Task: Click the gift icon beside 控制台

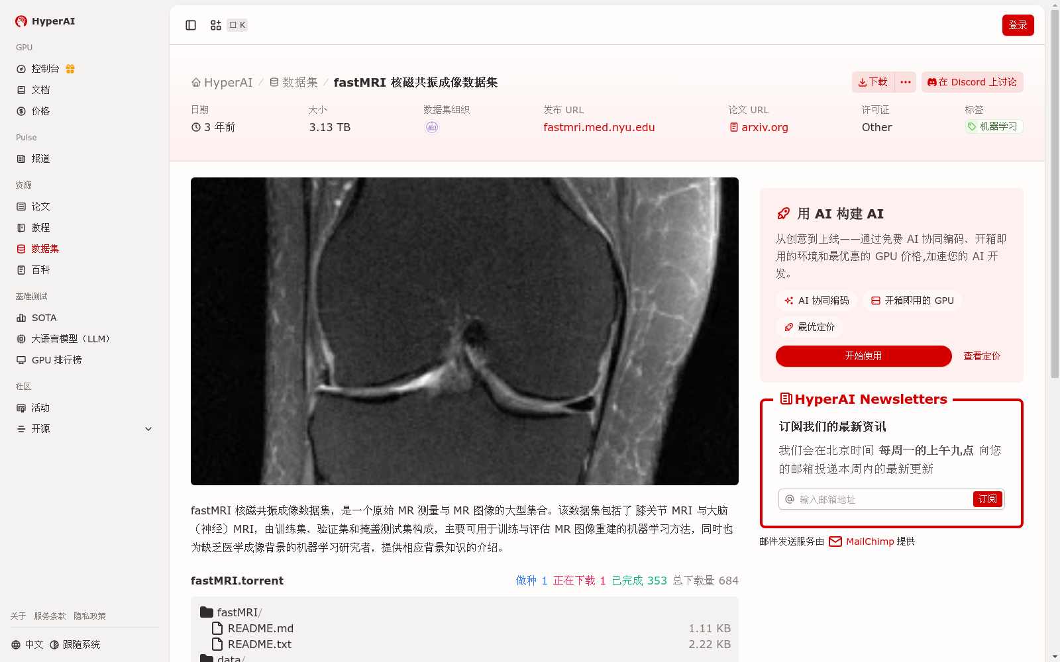Action: pyautogui.click(x=70, y=69)
